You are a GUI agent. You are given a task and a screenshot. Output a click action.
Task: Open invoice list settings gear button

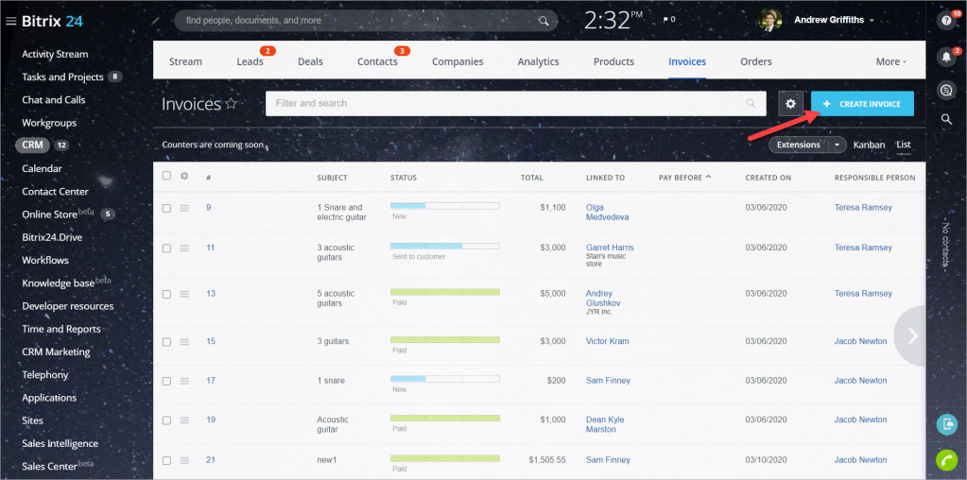(790, 104)
